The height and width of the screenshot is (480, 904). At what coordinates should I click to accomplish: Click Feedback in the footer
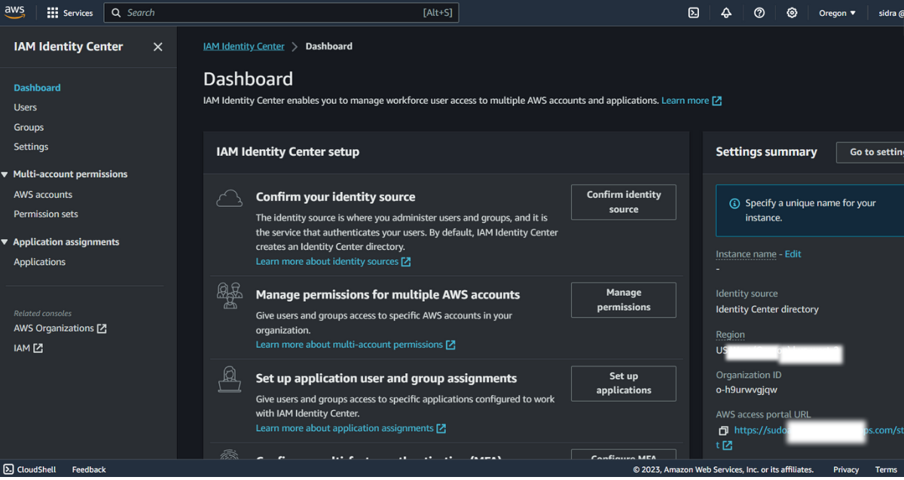[x=89, y=469]
